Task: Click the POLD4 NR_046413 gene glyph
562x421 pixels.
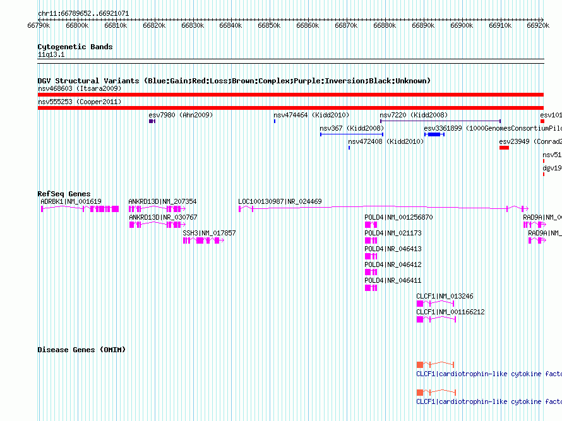Action: pos(371,256)
